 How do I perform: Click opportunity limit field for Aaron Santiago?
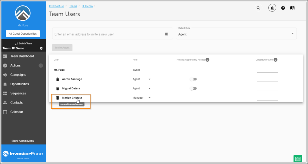tap(267, 79)
